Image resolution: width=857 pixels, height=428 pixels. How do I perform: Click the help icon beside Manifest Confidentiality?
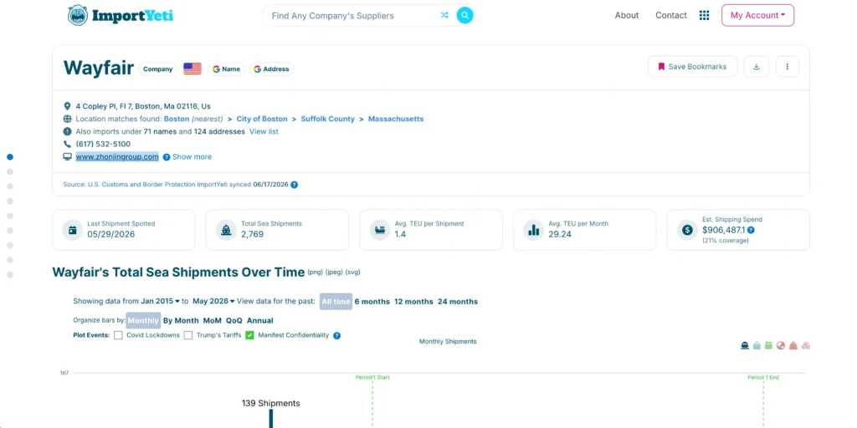336,336
